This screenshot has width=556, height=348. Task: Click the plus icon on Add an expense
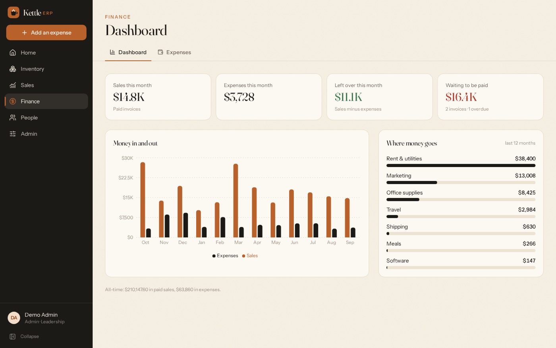25,33
